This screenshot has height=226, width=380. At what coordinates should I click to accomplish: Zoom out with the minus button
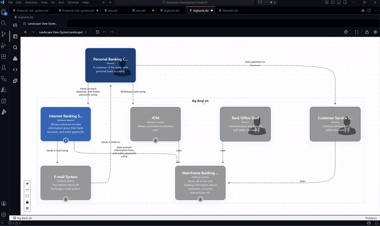tap(27, 190)
